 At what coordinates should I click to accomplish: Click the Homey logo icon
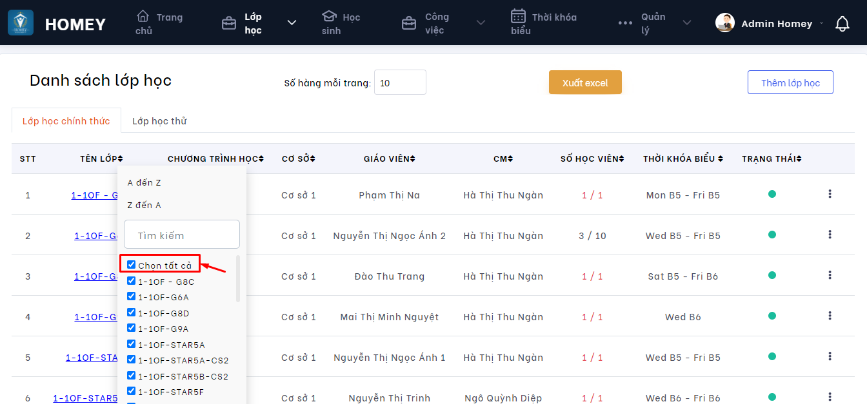(x=21, y=23)
